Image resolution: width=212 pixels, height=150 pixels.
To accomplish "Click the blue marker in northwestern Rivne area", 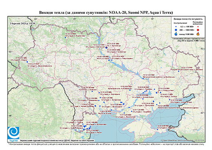I will point(65,37).
